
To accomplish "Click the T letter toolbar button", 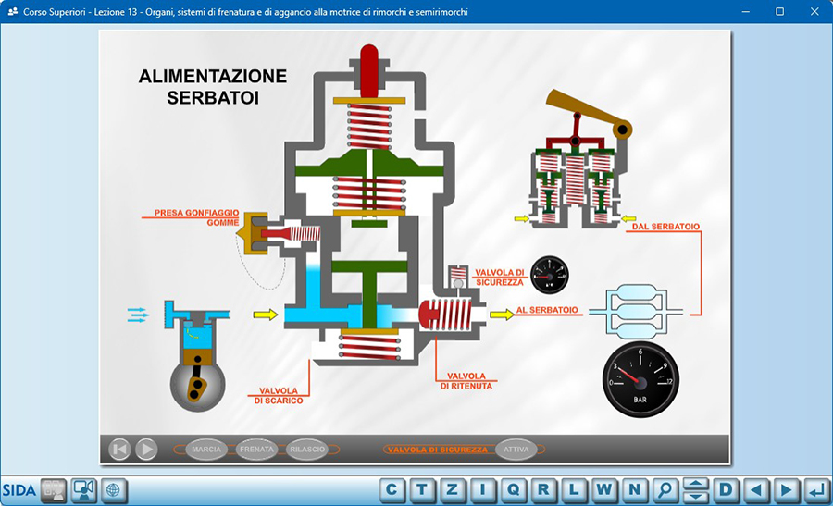I will click(423, 489).
